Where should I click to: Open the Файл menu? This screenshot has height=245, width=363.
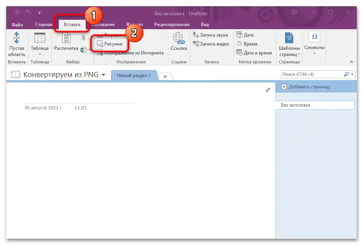pos(17,24)
